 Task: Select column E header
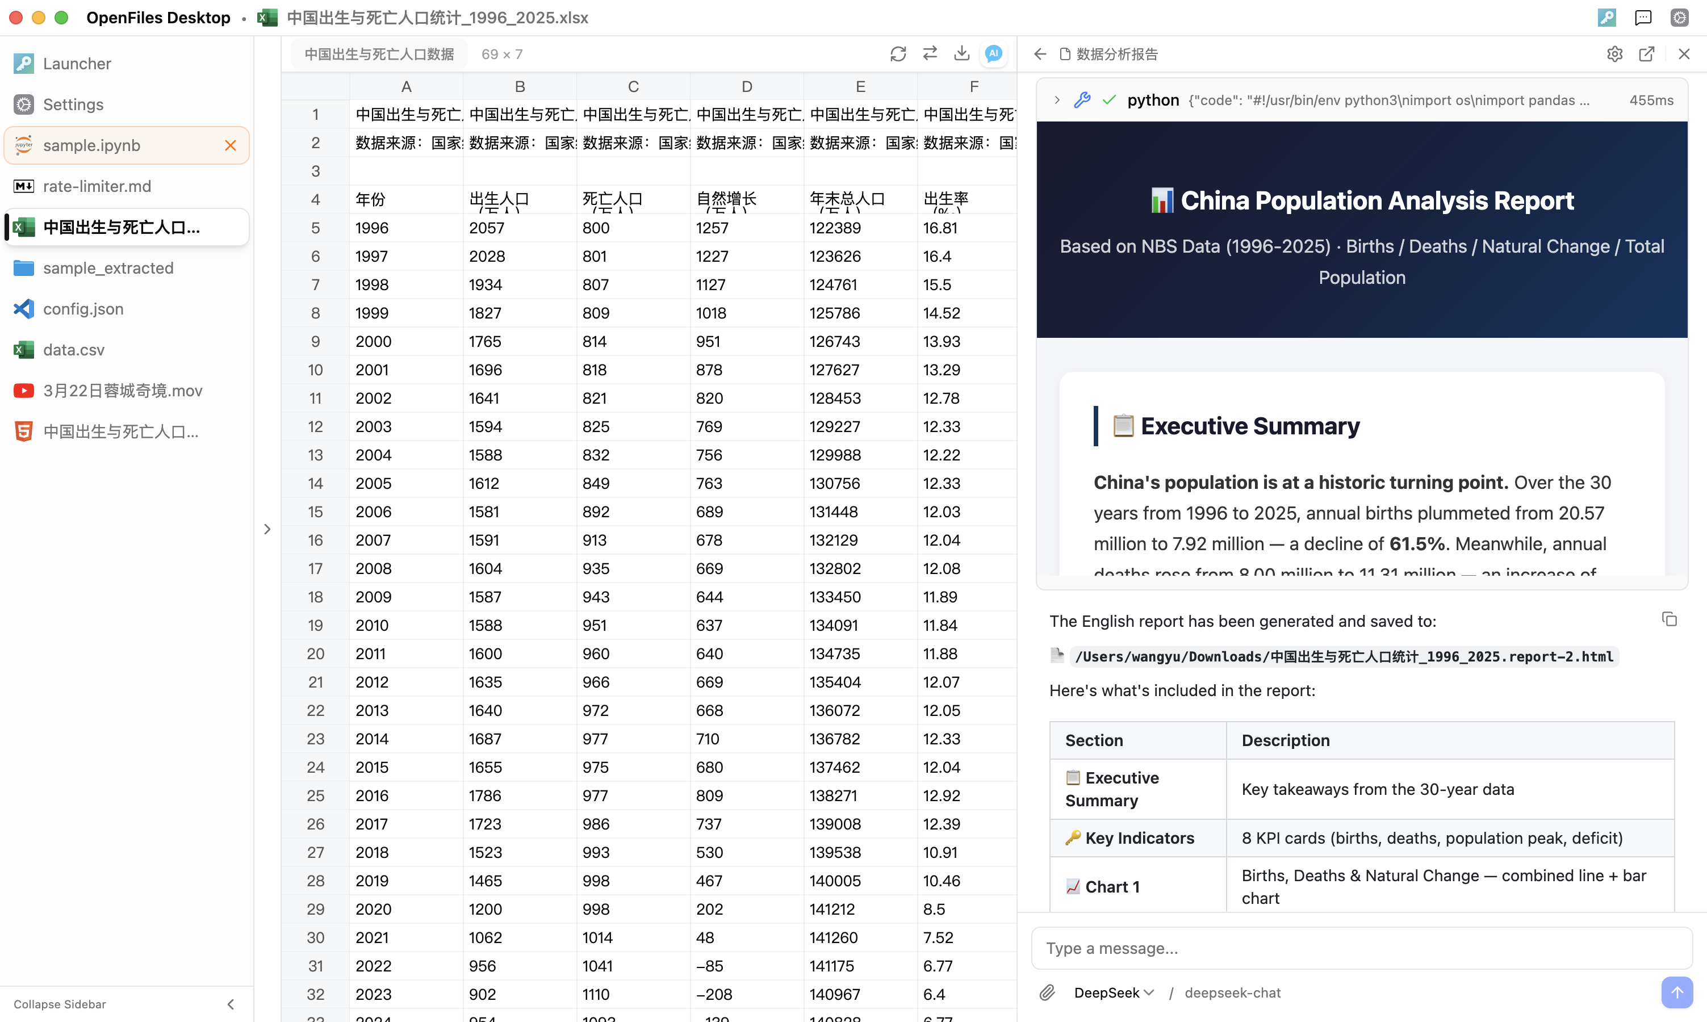(861, 86)
